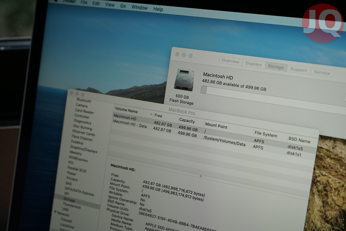Image resolution: width=346 pixels, height=231 pixels.
Task: Sort by the Mount Point column header
Action: [216, 126]
